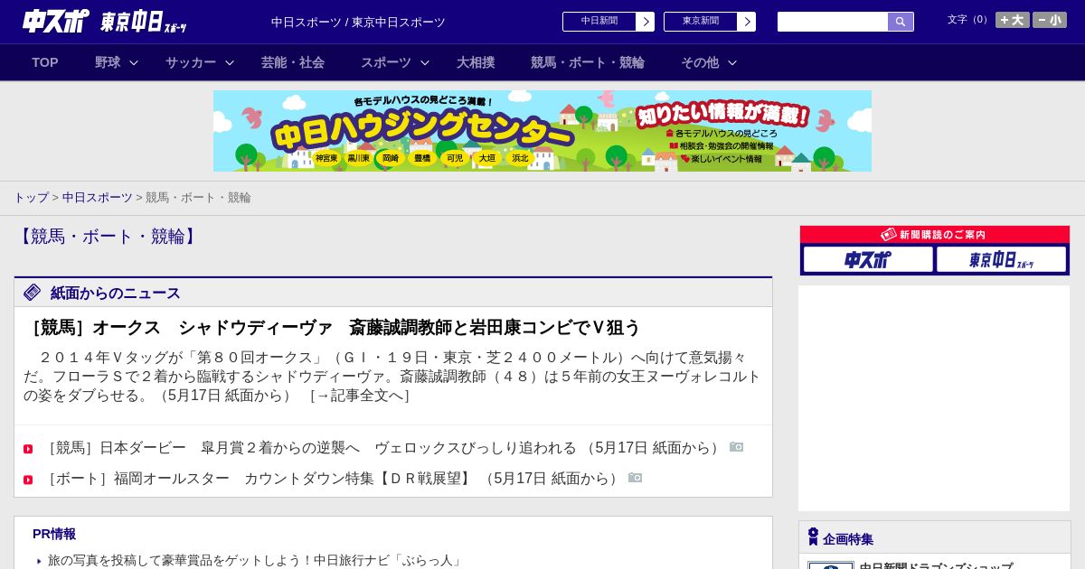Click red bullet icon before 日本ダービー

[28, 449]
